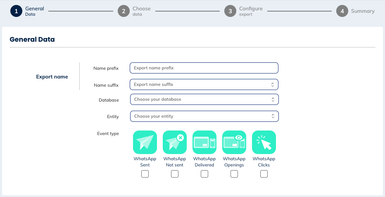This screenshot has width=385, height=197.
Task: Click the Name prefix label
Action: point(106,68)
